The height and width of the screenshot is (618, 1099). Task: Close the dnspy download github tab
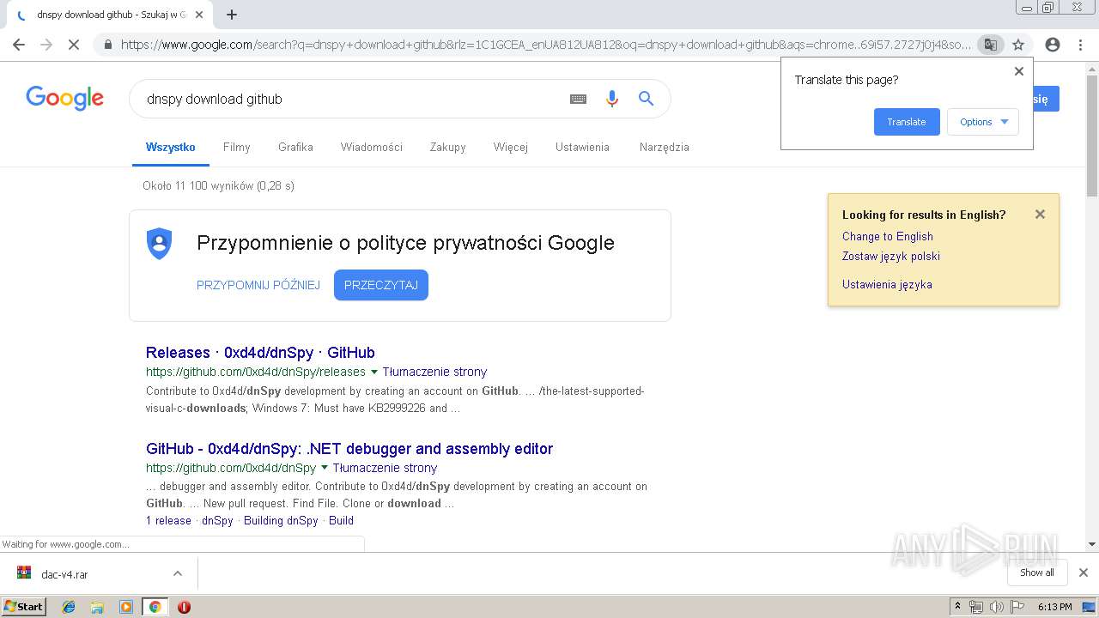click(199, 15)
